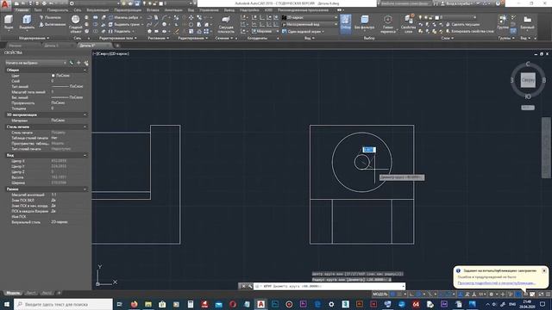Switch to the Вставка ribbon tab
The height and width of the screenshot is (310, 552).
(x=153, y=10)
